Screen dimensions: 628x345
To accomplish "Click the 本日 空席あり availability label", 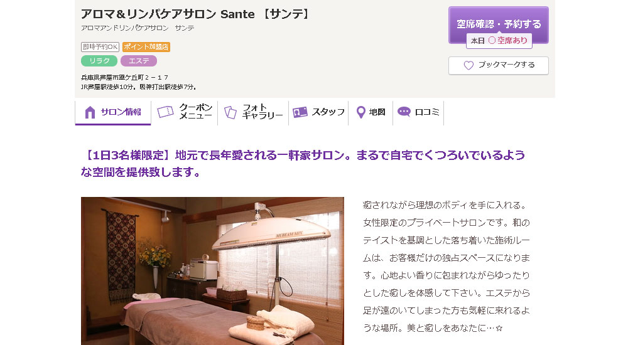I will click(499, 40).
